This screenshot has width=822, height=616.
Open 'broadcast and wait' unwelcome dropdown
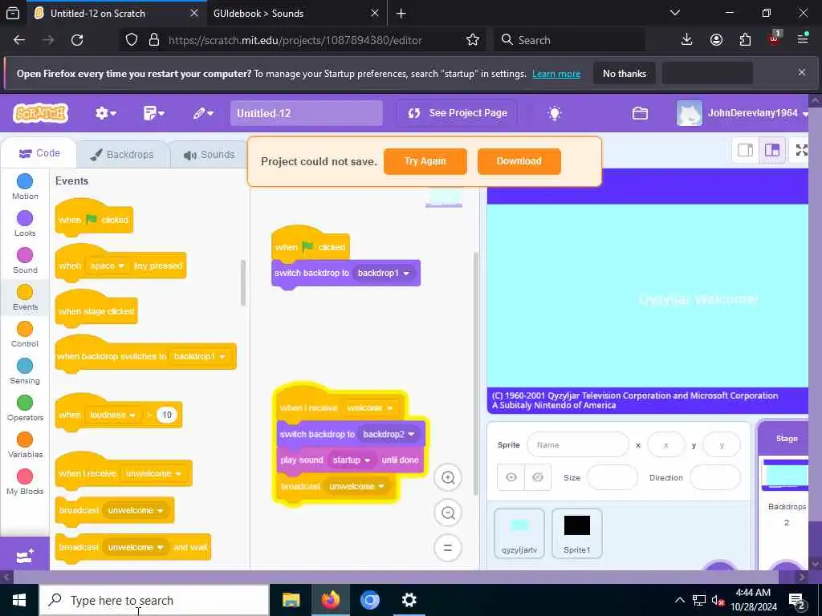point(135,547)
